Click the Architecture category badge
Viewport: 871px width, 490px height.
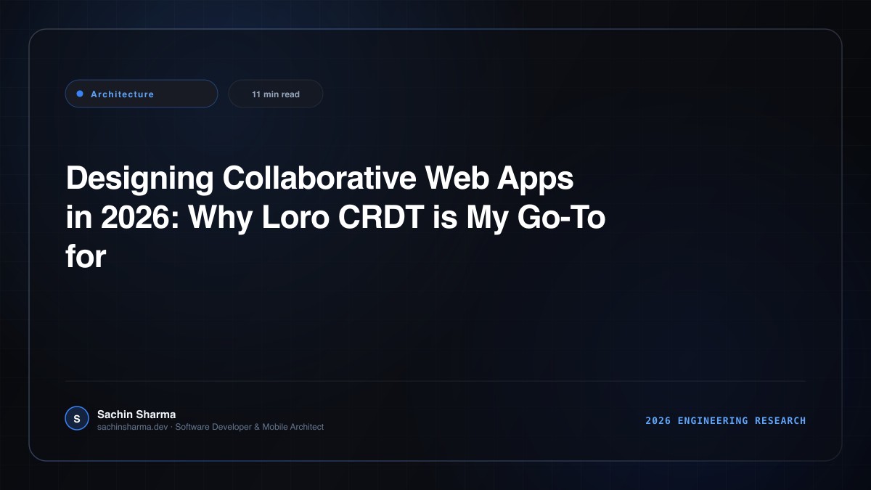[x=142, y=94]
